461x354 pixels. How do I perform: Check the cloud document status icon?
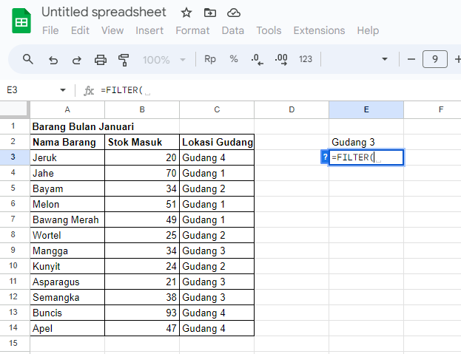click(x=234, y=13)
